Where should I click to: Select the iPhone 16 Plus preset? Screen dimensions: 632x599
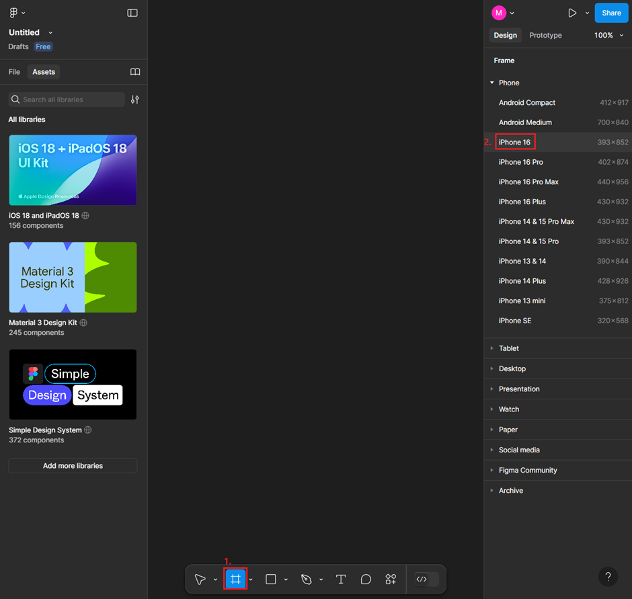coord(558,202)
